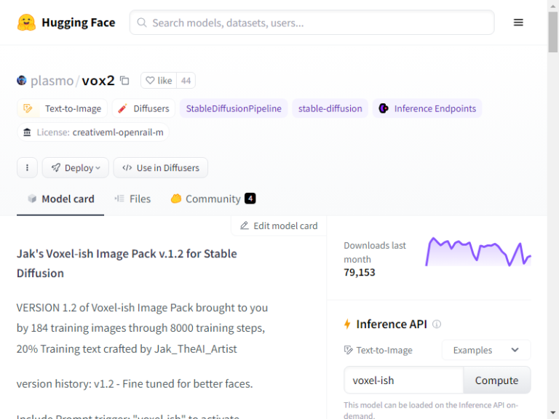Image resolution: width=559 pixels, height=419 pixels.
Task: Click the heart like icon
Action: (150, 80)
